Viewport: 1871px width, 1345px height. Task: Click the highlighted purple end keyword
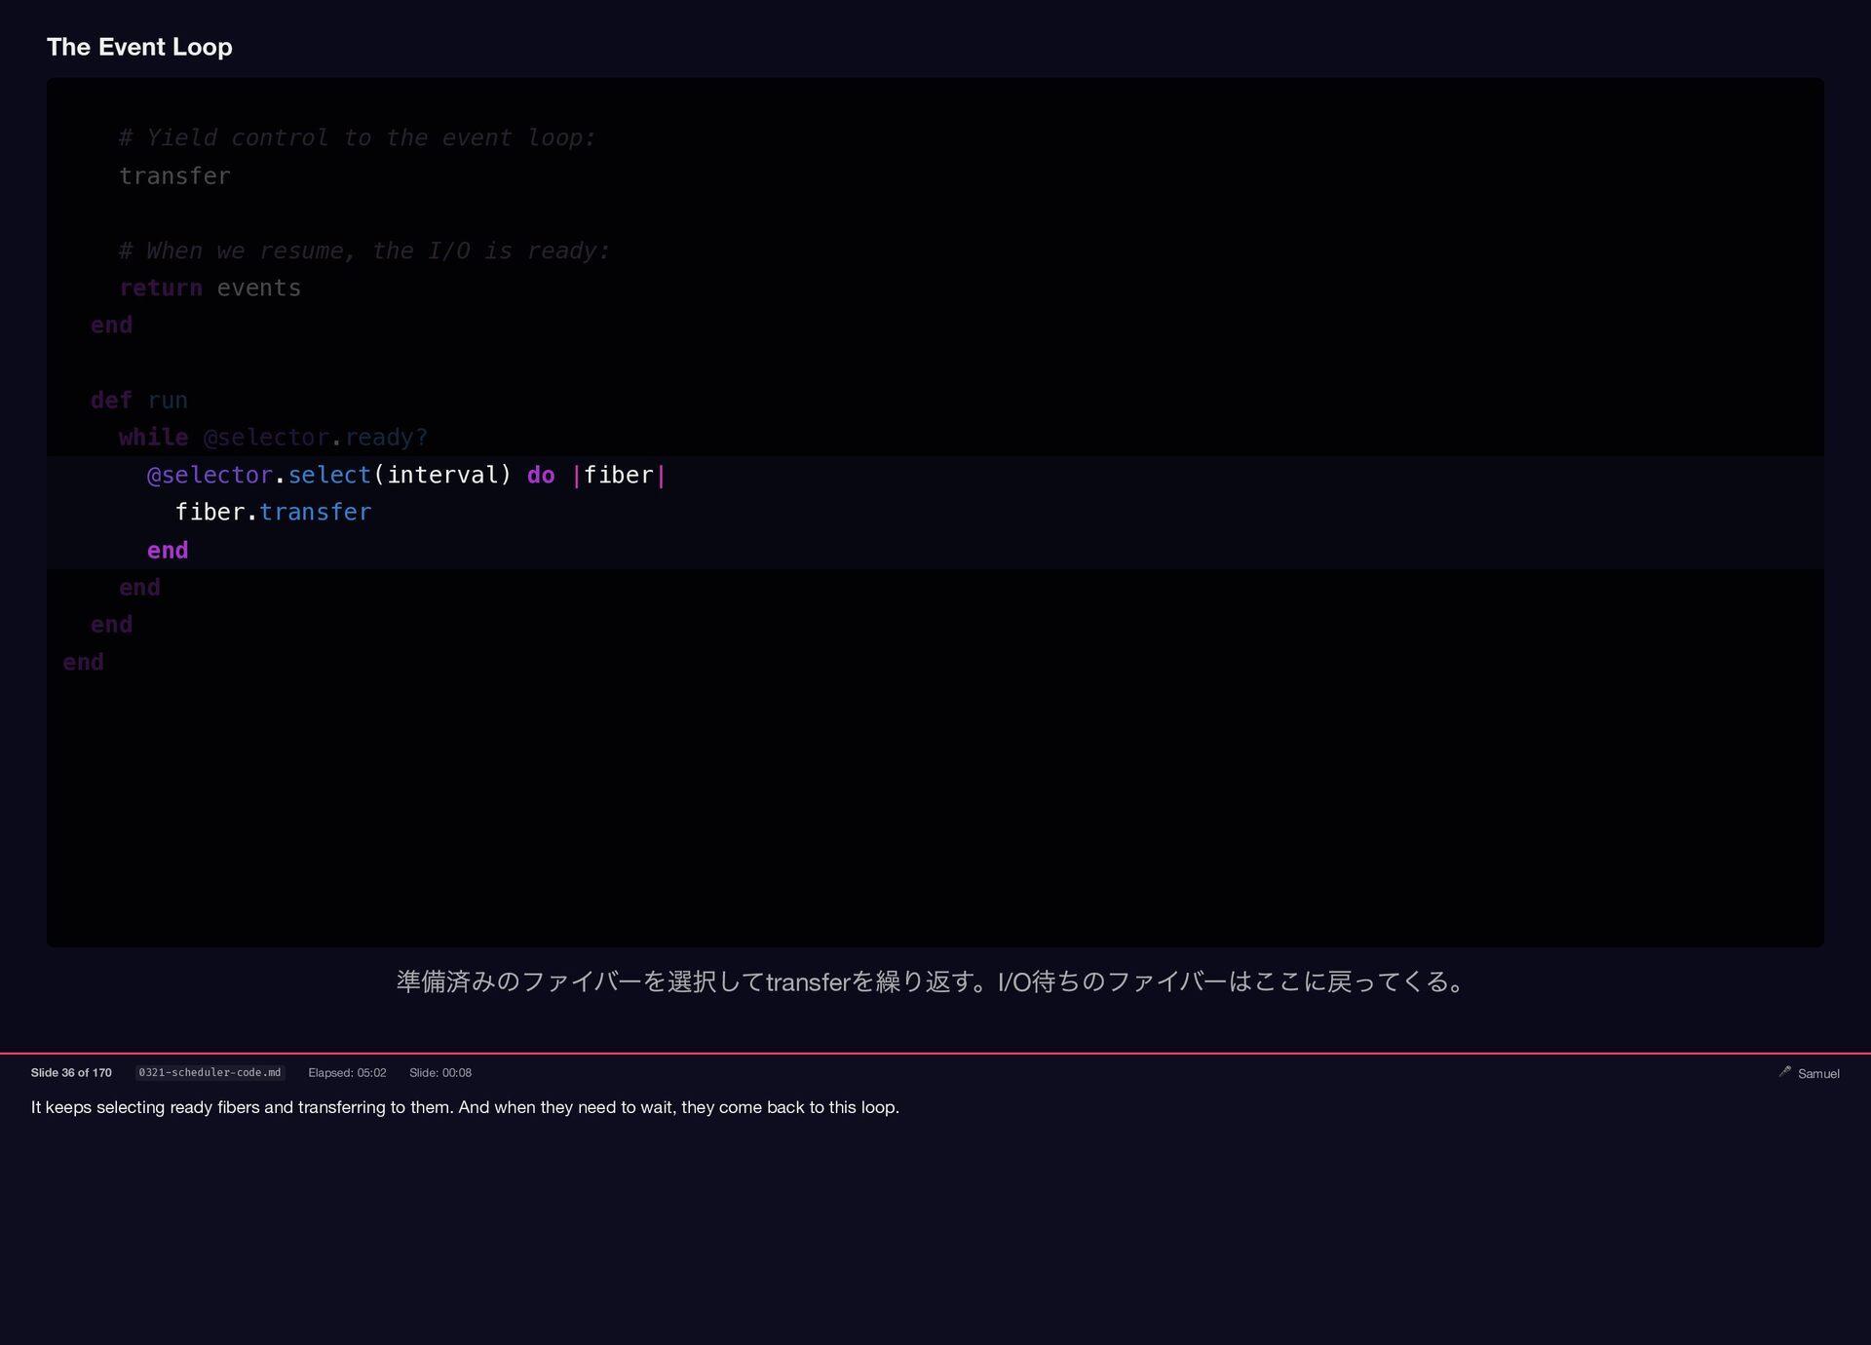(x=168, y=550)
